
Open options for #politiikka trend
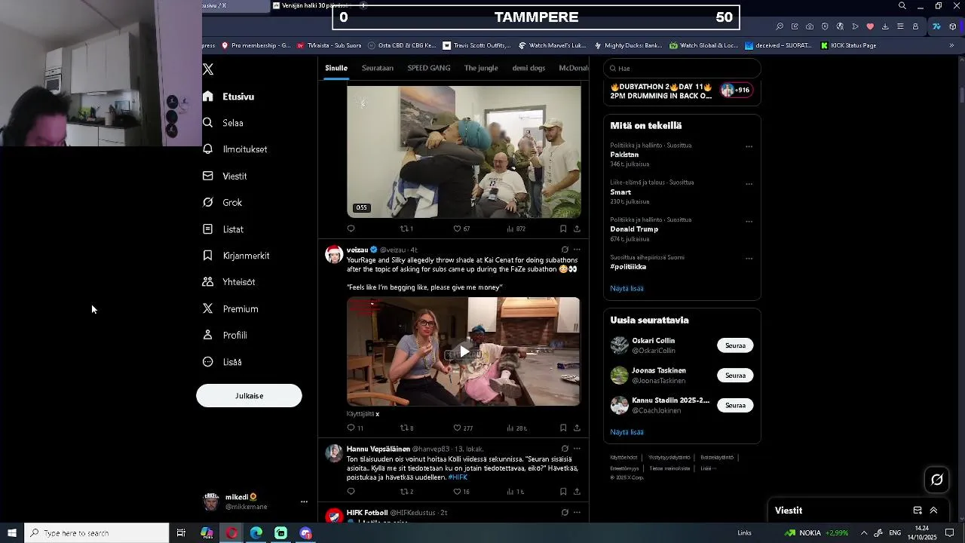click(749, 258)
